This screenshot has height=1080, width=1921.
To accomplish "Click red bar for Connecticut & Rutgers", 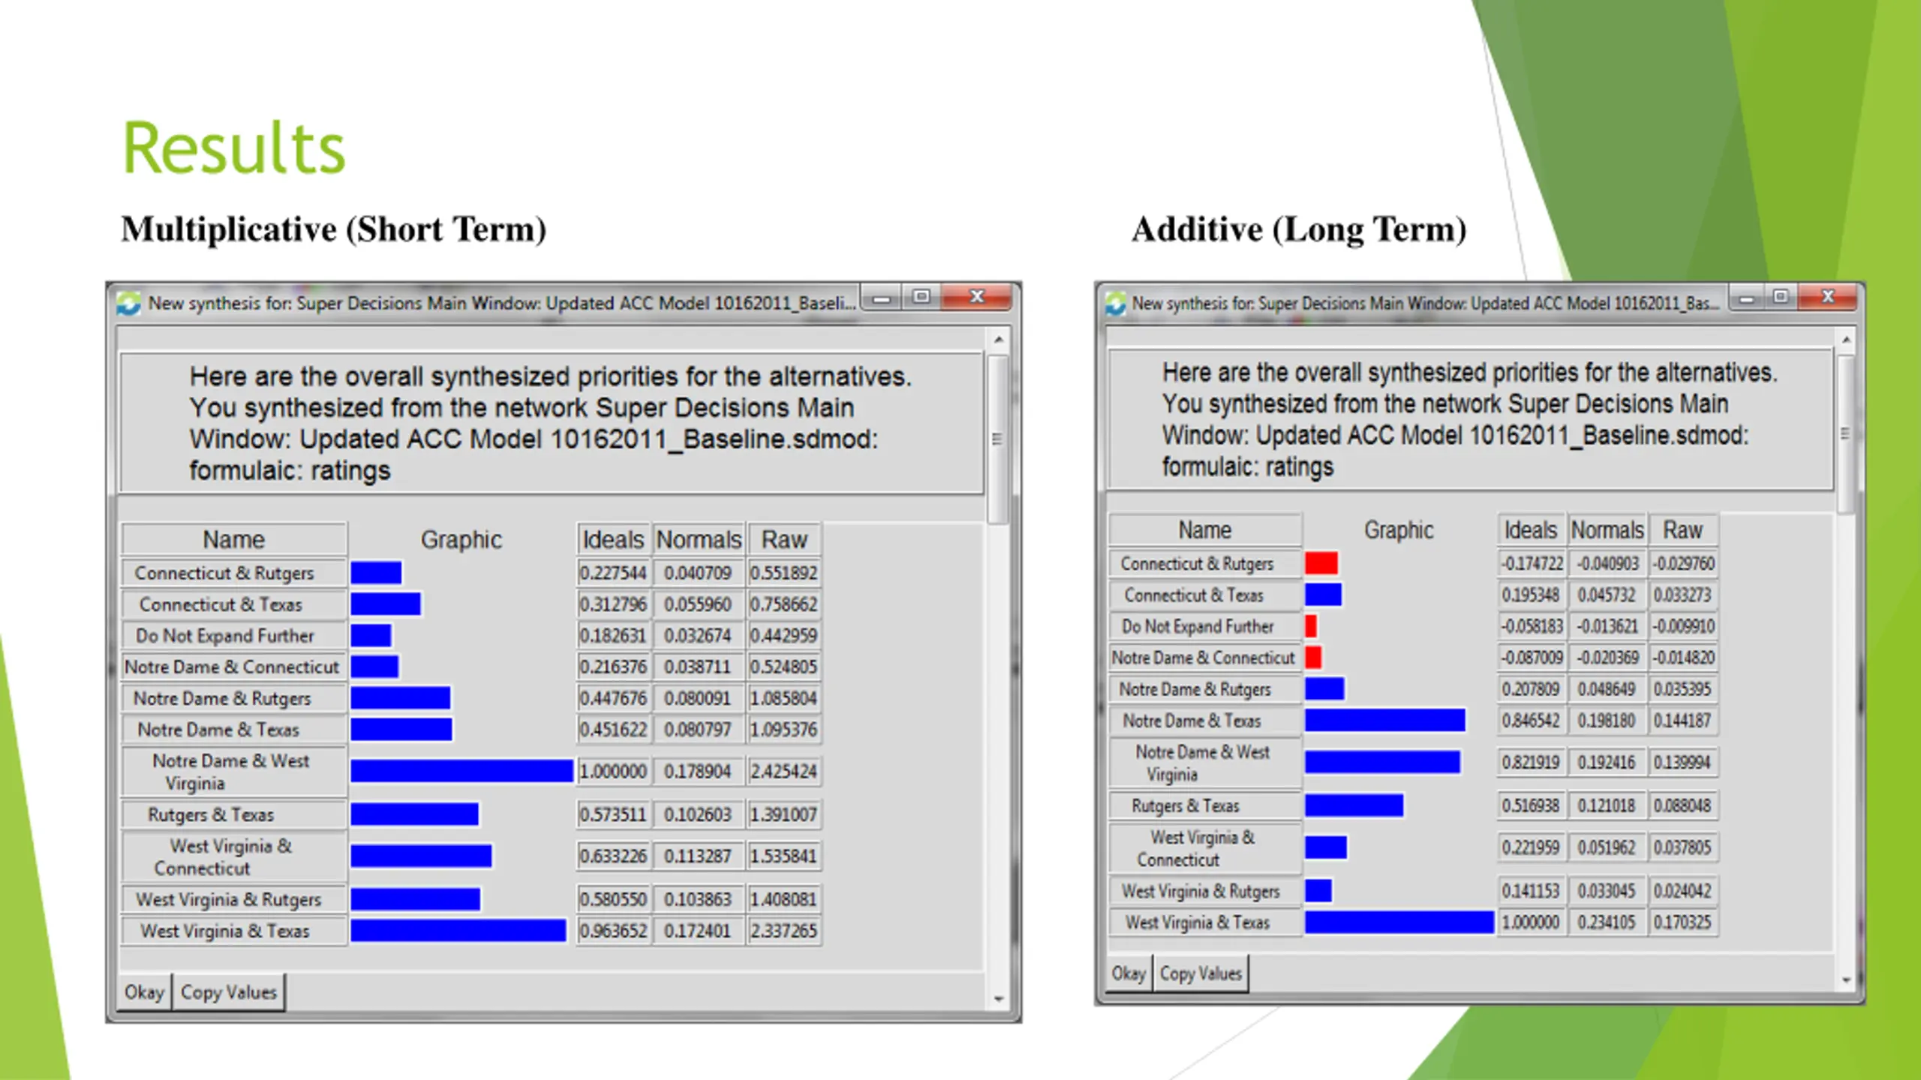I will pyautogui.click(x=1321, y=563).
